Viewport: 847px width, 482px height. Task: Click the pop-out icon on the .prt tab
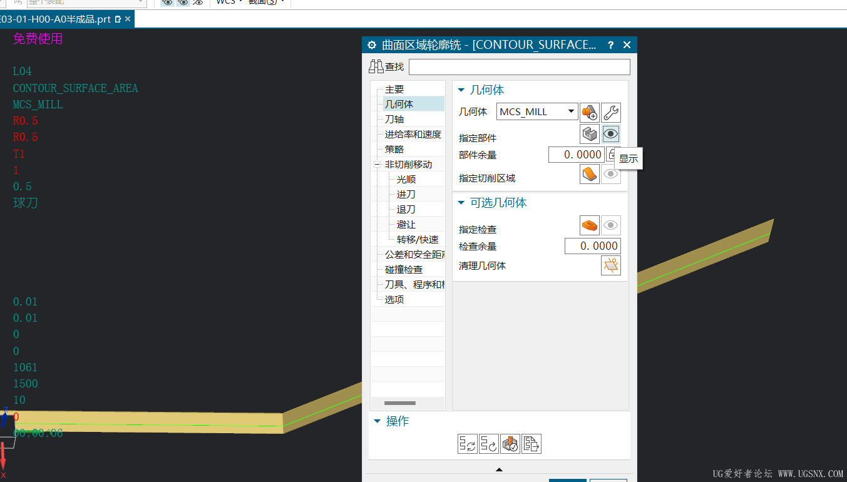(118, 19)
